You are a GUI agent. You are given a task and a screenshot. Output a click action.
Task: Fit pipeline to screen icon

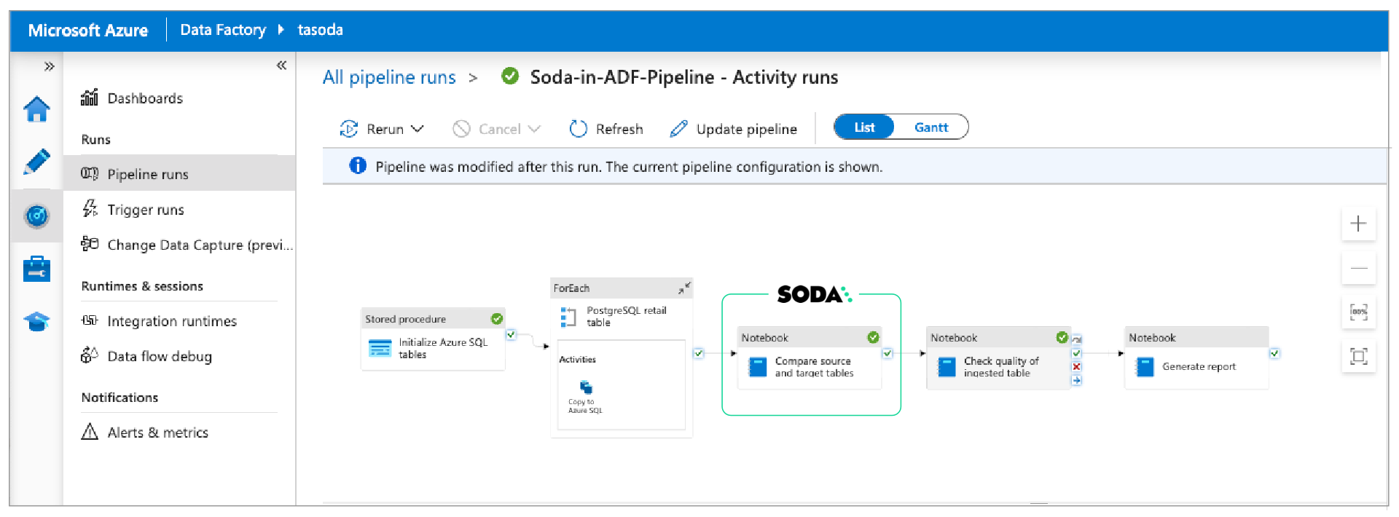[1358, 356]
